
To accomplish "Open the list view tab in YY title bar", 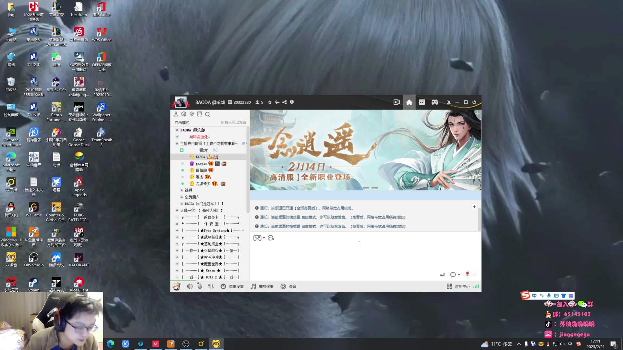I will click(422, 102).
